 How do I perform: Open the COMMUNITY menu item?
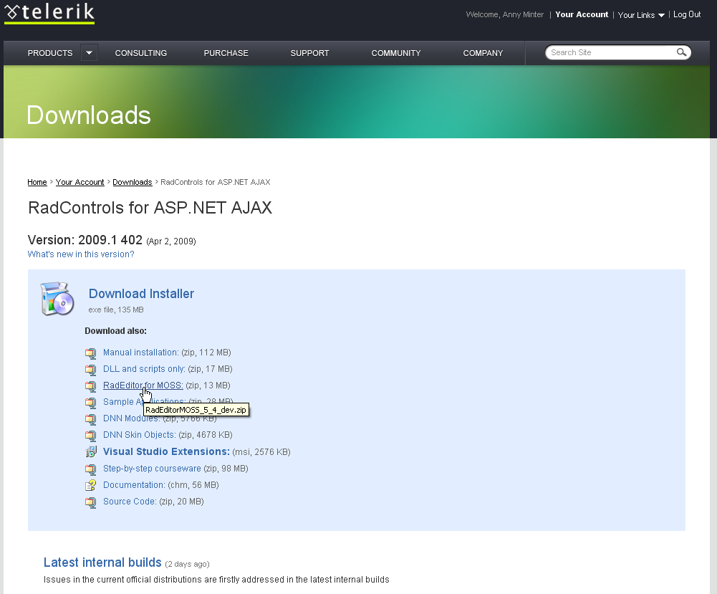click(396, 53)
